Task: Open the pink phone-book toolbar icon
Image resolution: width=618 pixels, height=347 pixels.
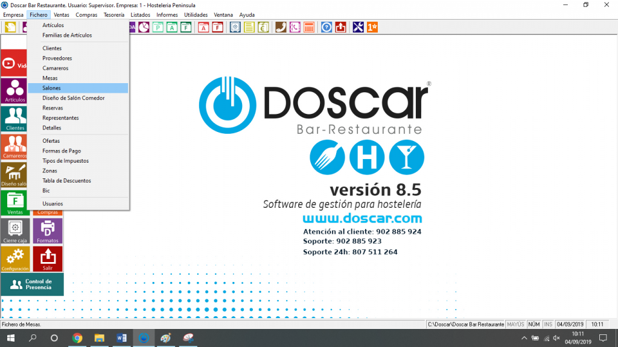Action: (x=295, y=27)
